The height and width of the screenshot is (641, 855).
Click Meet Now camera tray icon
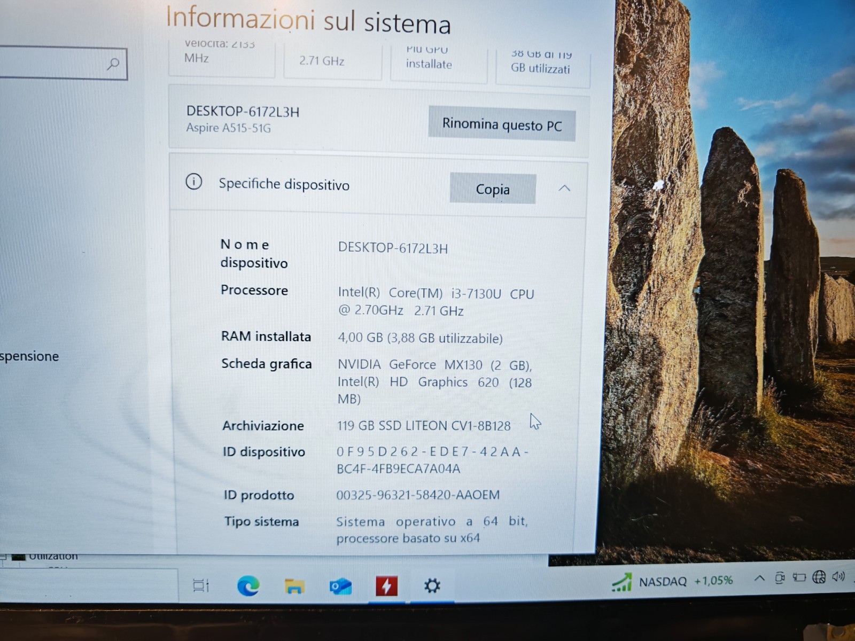tap(780, 577)
